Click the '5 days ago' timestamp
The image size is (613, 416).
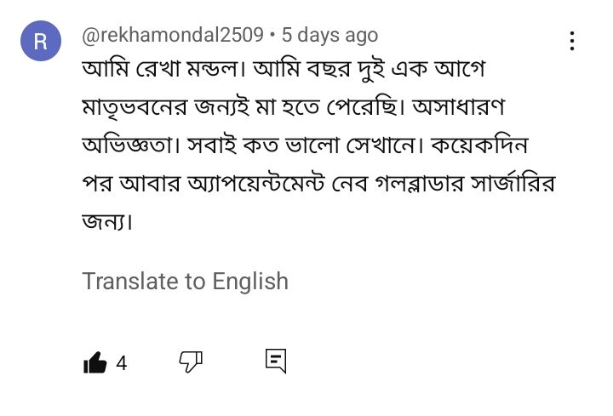click(x=330, y=35)
